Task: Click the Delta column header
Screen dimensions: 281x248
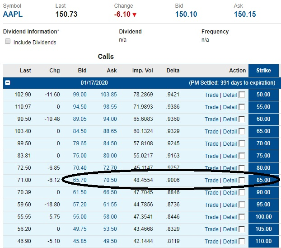Action: (173, 71)
